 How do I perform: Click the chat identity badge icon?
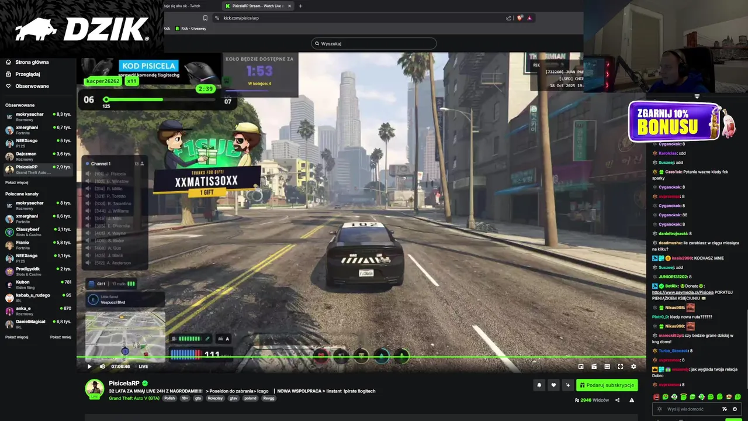pos(660,409)
